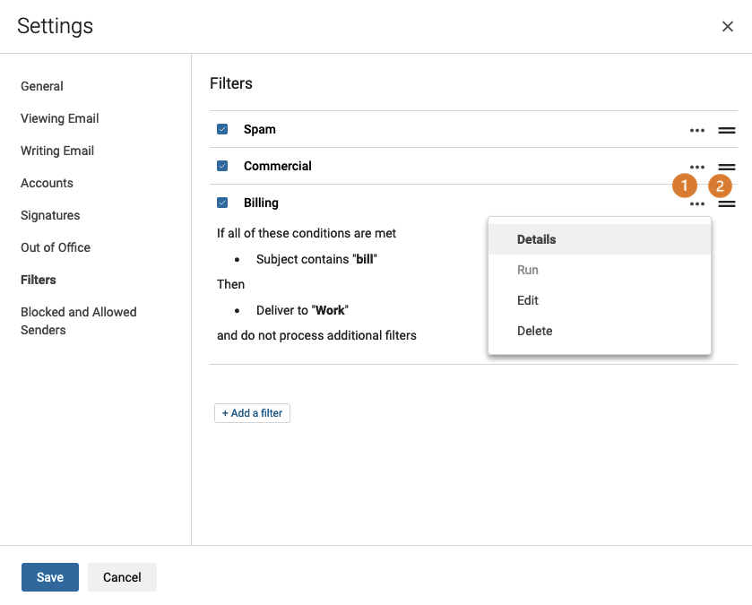Click the reorder handle beside Billing
The width and height of the screenshot is (752, 605).
727,203
